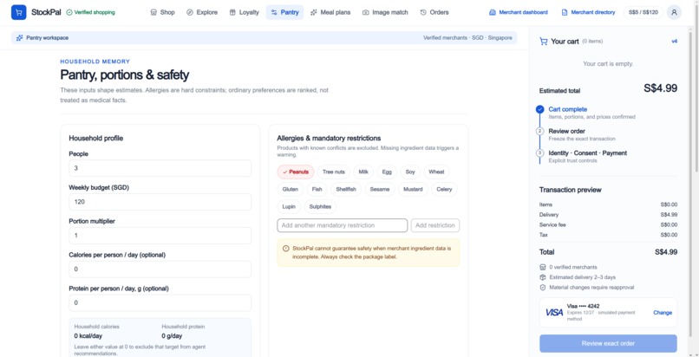The height and width of the screenshot is (357, 699).
Task: Go to the Loyalty tab
Action: 244,12
